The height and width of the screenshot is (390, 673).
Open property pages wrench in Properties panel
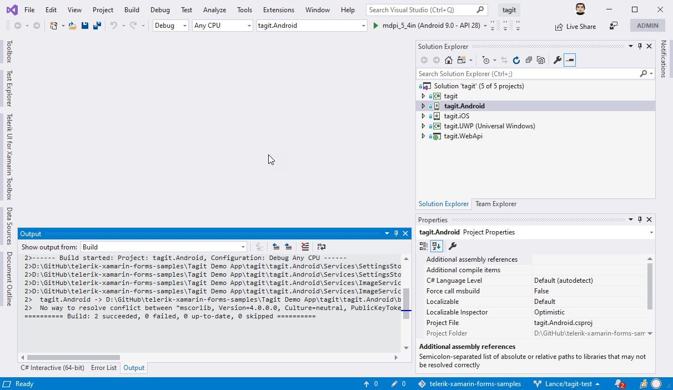[453, 246]
